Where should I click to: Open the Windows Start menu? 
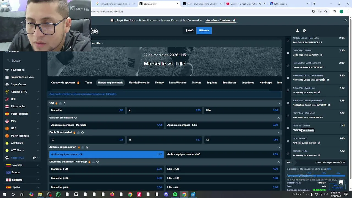click(x=4, y=194)
